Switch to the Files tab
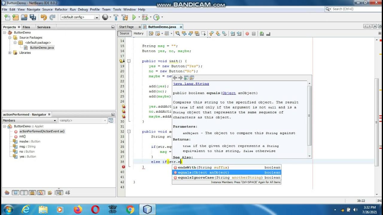Image resolution: width=383 pixels, height=215 pixels. 26,27
